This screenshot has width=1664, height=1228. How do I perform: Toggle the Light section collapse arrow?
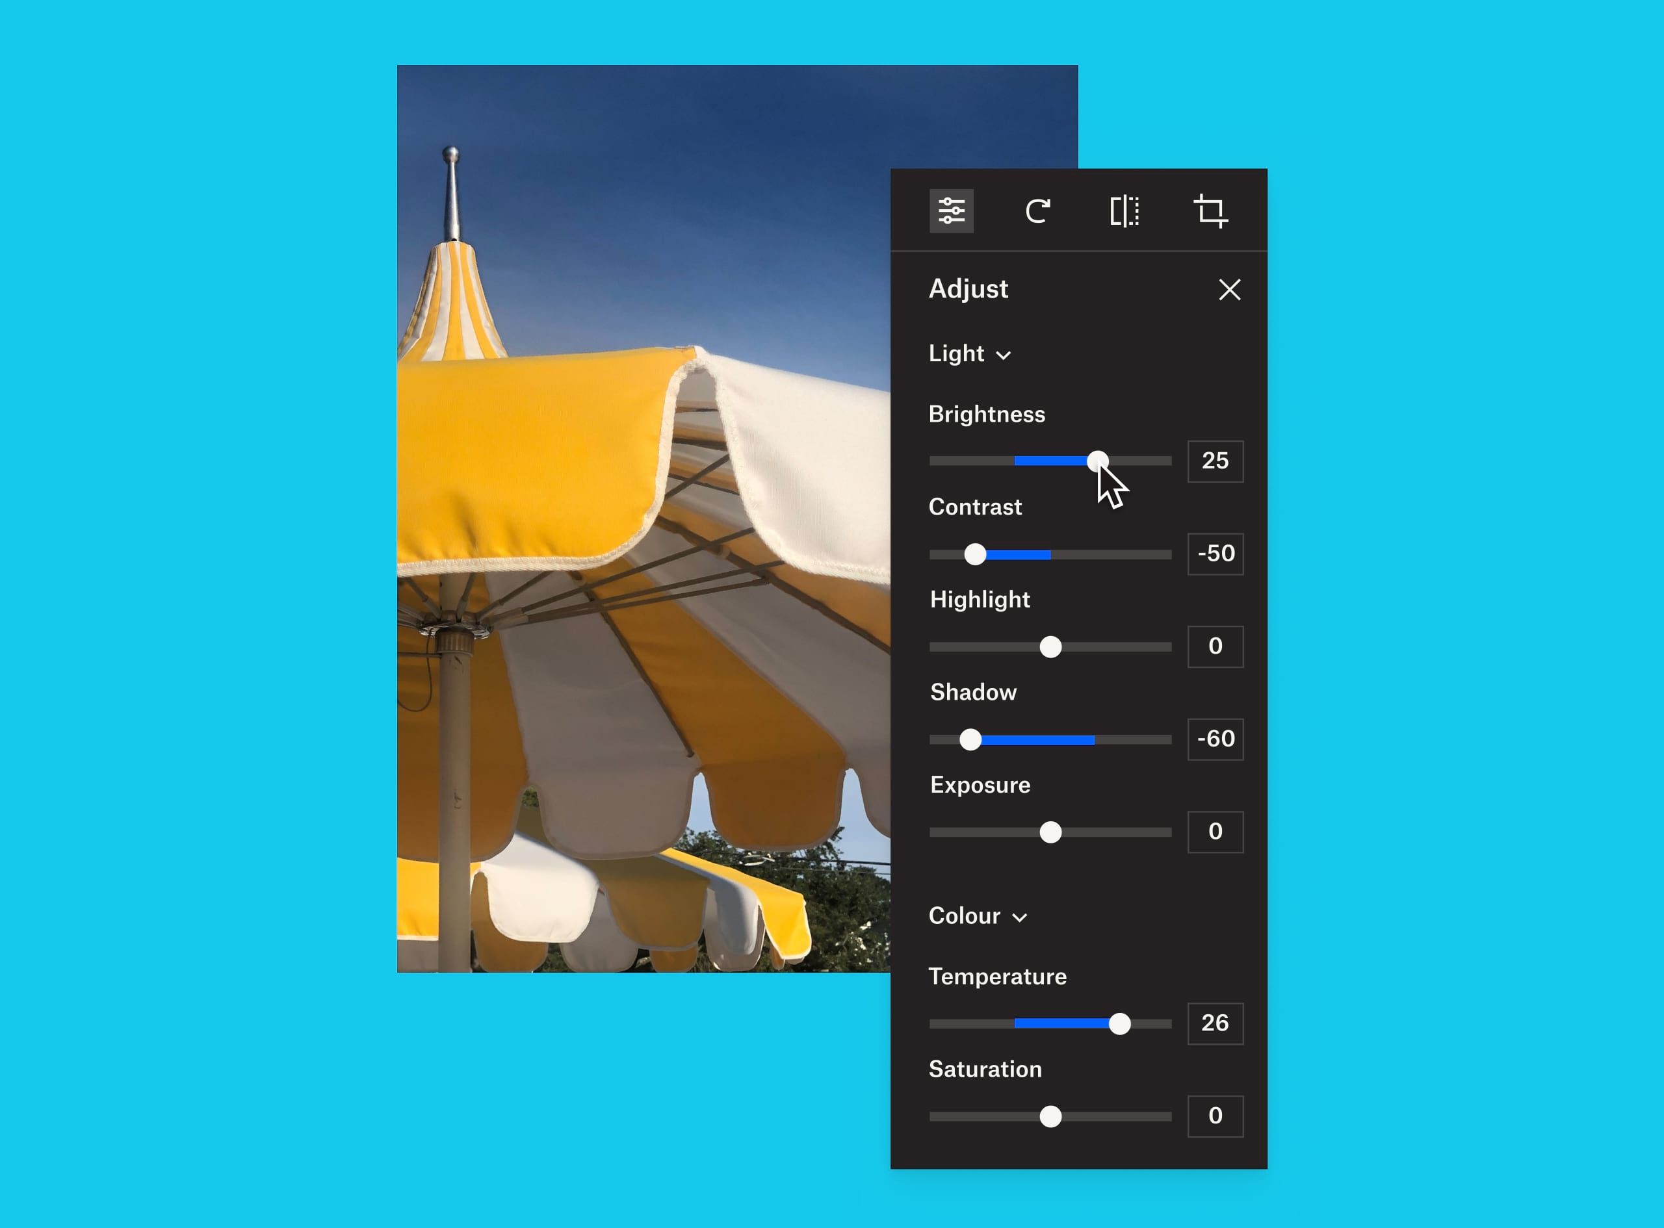click(1006, 354)
